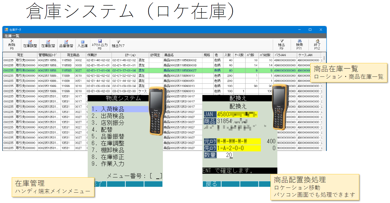390x203 pixels.
Task: Click the 品番振替 toolbar icon
Action: (x=66, y=42)
